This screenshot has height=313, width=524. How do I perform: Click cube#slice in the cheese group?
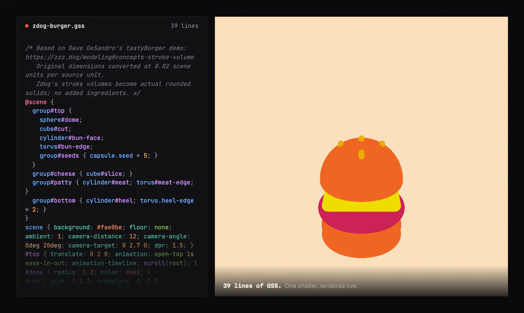pos(104,174)
